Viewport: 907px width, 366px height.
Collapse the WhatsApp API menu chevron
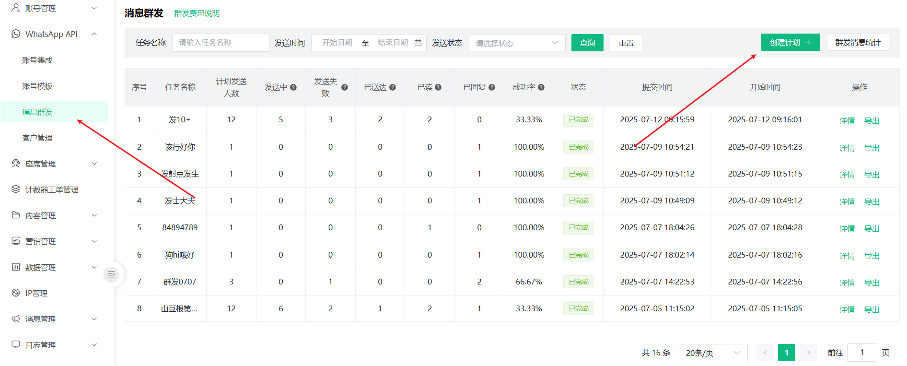pos(94,34)
